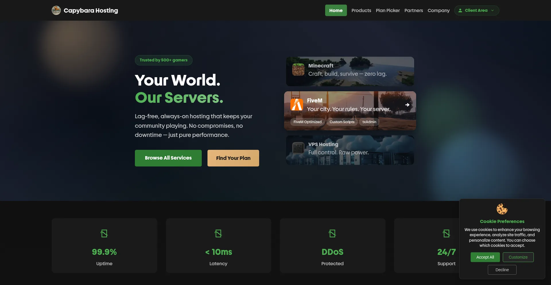This screenshot has width=551, height=285.
Task: Click the txAdmin tag
Action: [x=369, y=122]
